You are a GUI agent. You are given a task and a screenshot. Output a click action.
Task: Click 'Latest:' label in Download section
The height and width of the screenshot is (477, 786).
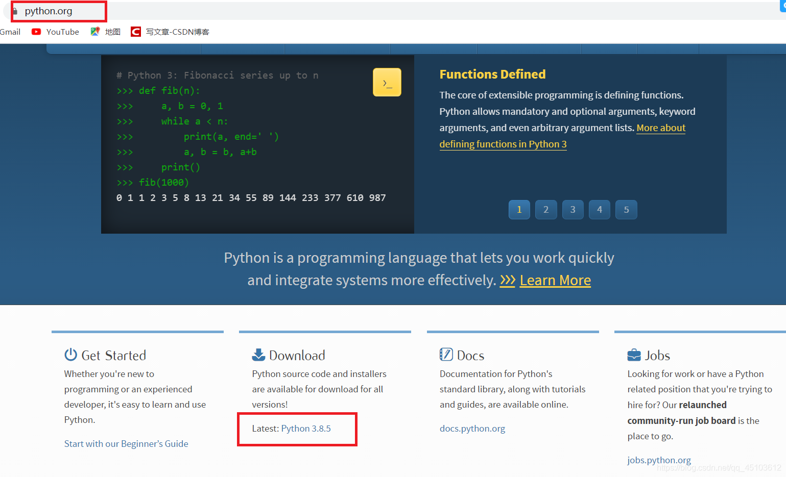pyautogui.click(x=266, y=429)
